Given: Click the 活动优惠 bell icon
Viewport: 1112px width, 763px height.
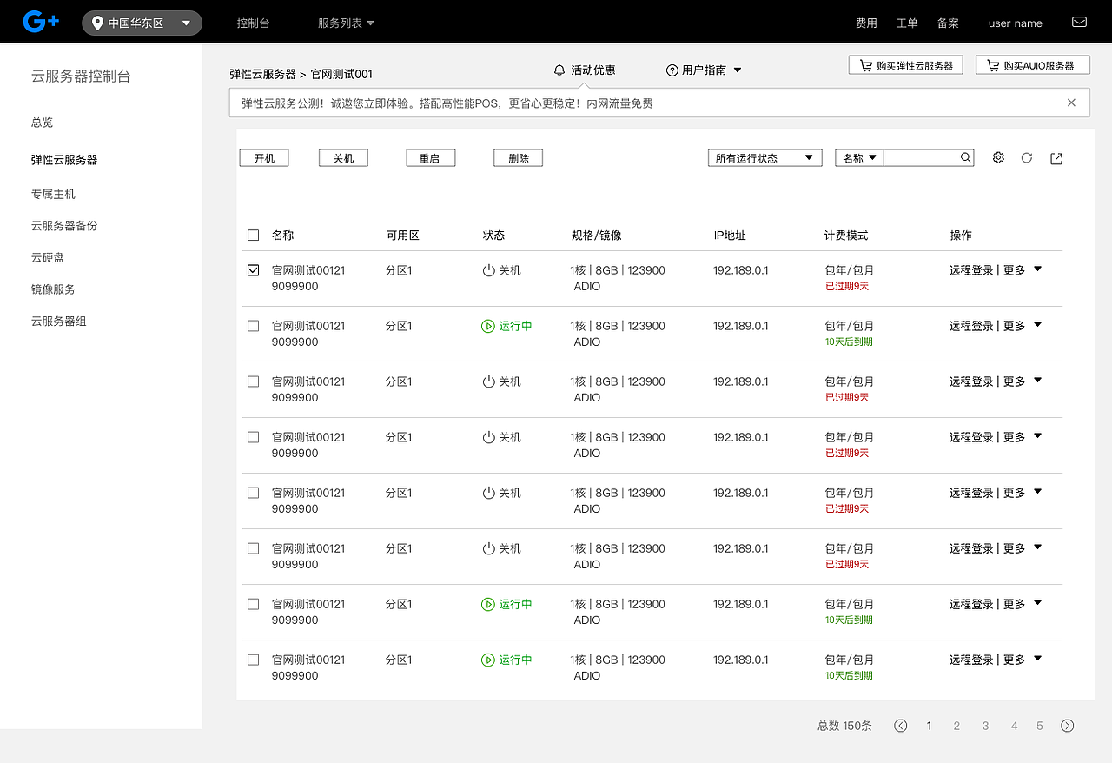Looking at the screenshot, I should 559,70.
